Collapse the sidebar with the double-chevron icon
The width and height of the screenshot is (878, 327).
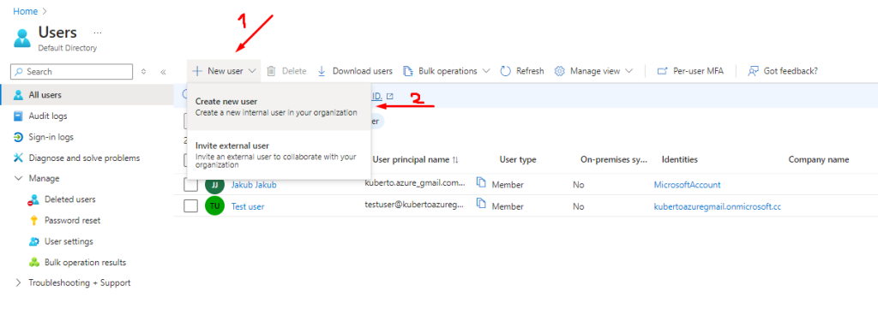(x=163, y=72)
